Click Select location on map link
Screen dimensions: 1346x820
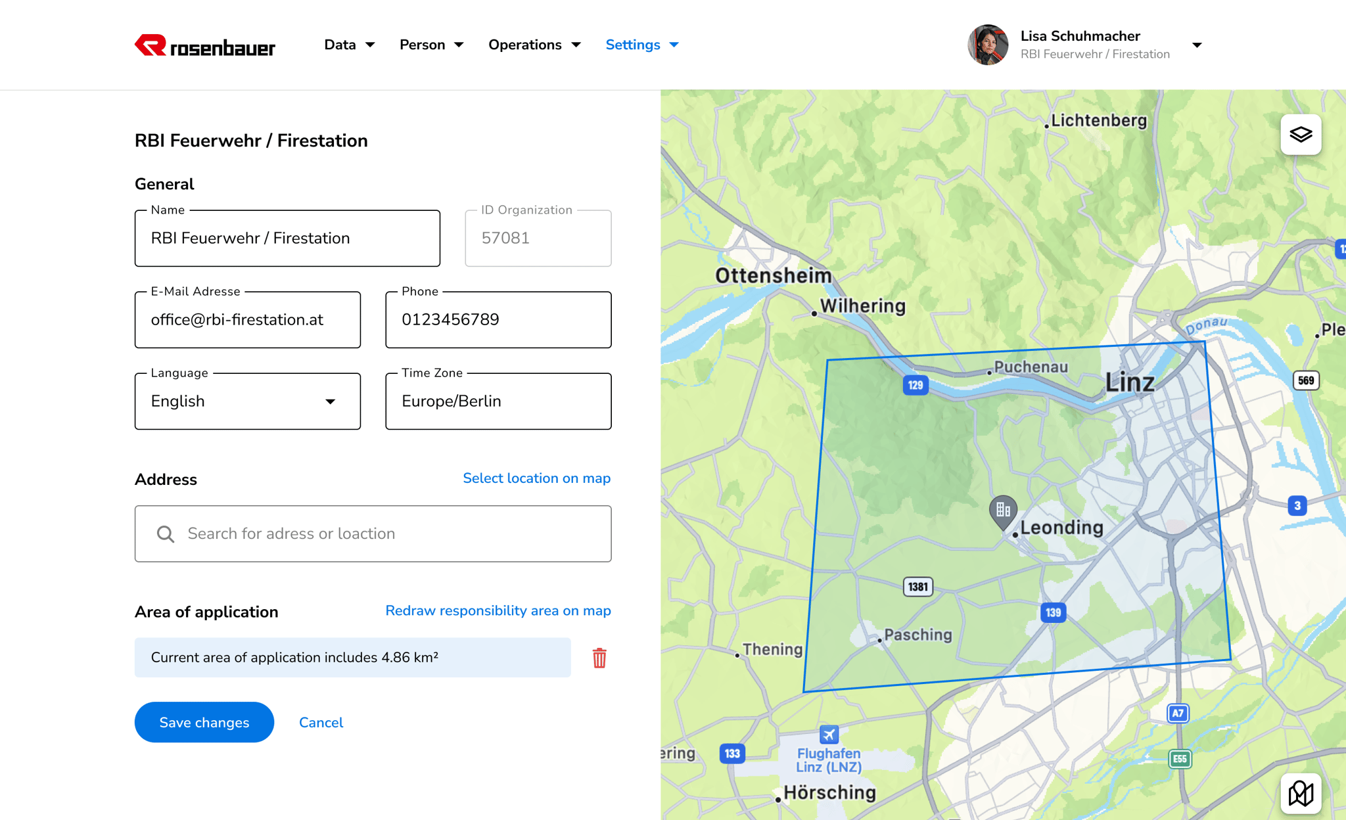point(536,478)
